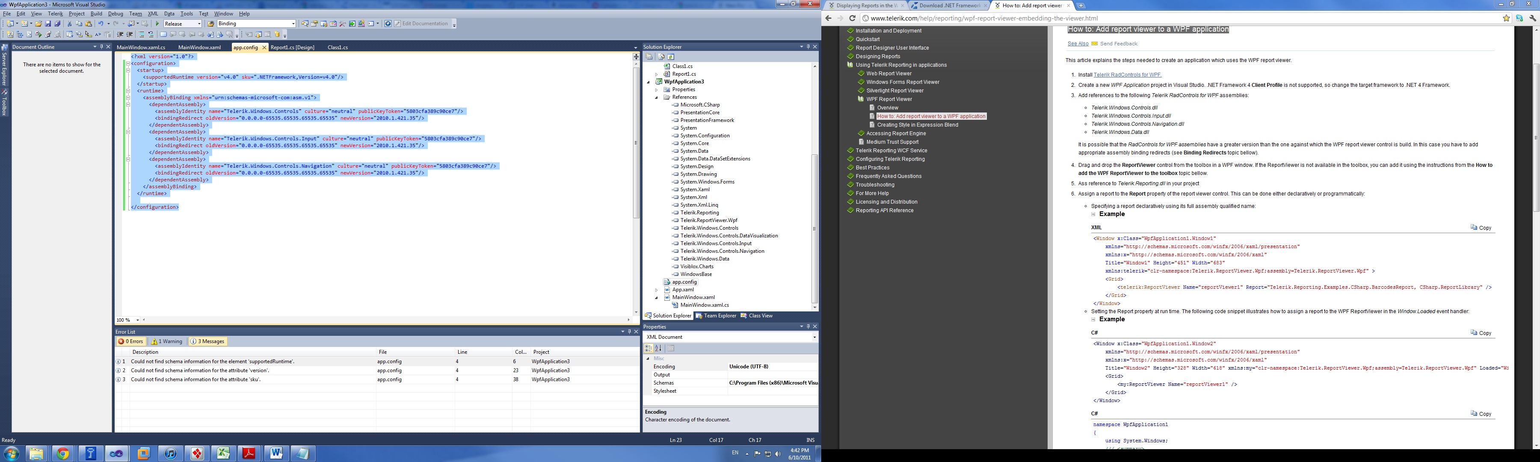Screen dimensions: 1540x462
Task: Click Chrome reload page icon
Action: 853,18
